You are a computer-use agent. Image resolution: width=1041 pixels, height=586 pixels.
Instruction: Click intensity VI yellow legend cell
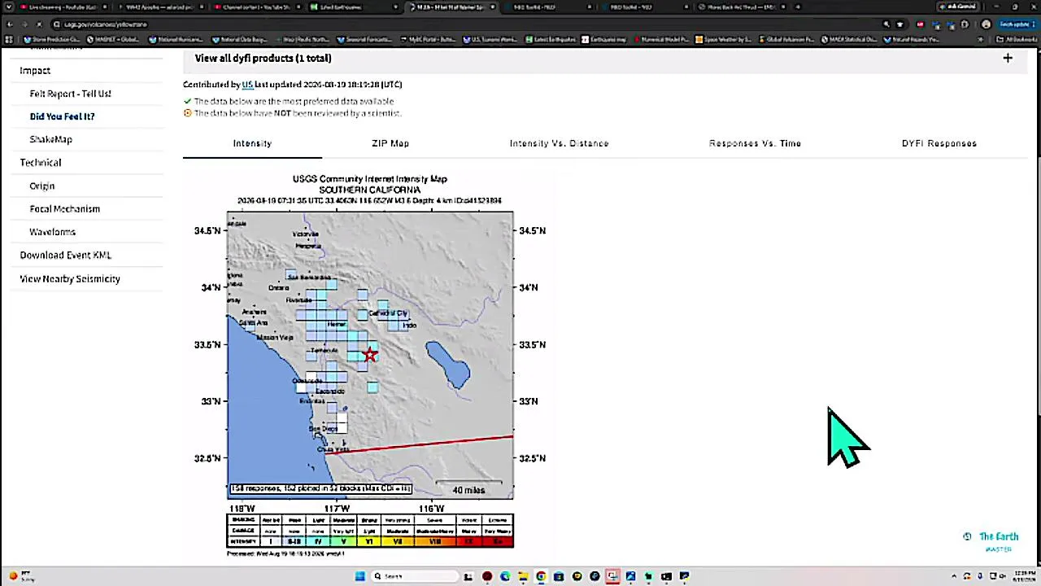[x=369, y=541]
